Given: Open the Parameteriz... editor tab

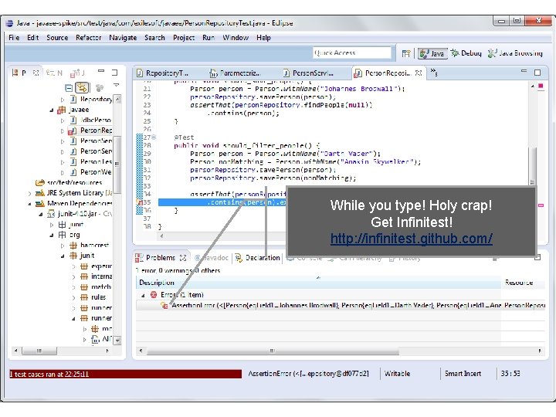Looking at the screenshot, I should [x=236, y=73].
